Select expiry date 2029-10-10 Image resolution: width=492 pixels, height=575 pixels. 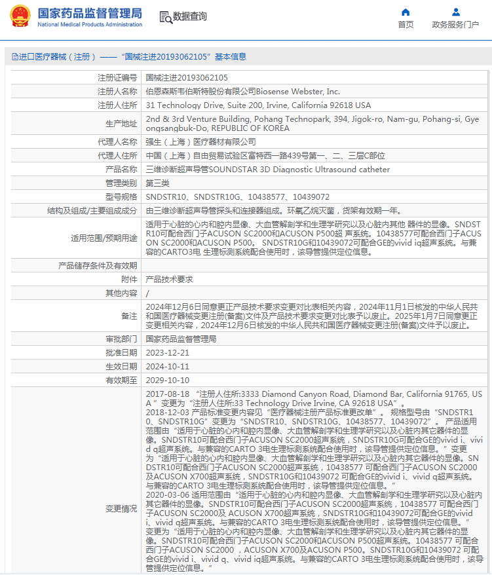[167, 380]
